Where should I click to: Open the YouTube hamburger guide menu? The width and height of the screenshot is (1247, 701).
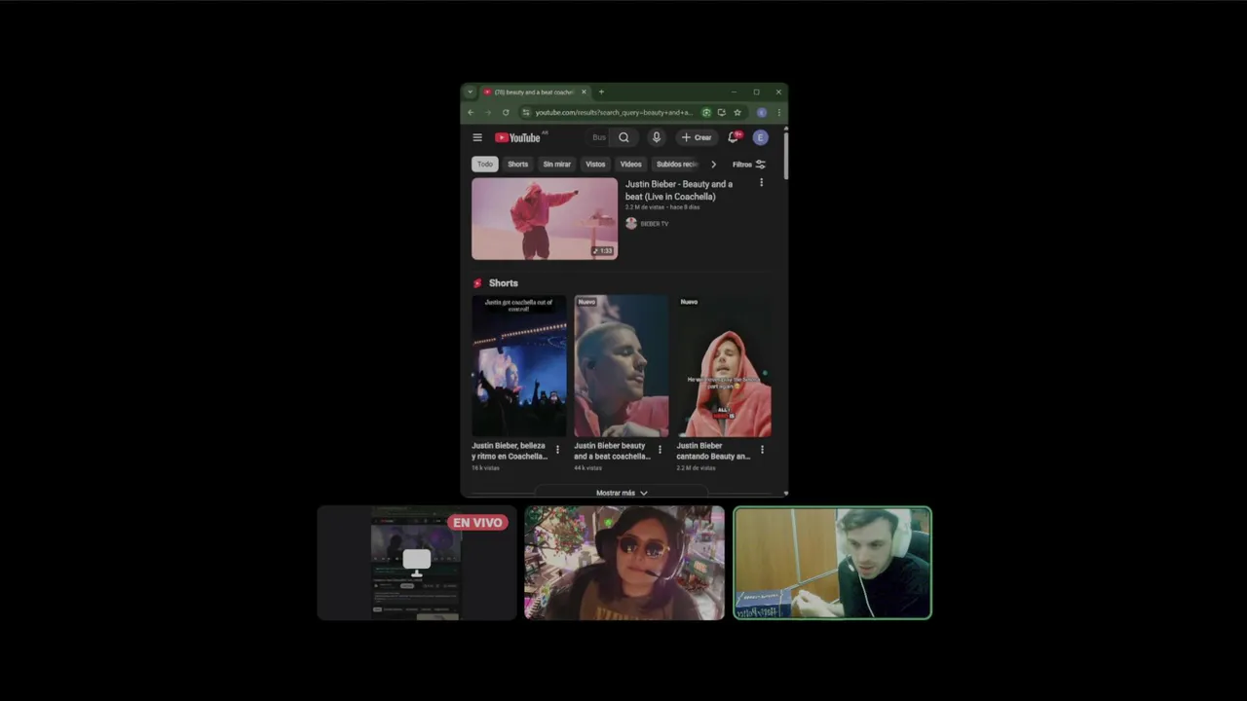coord(477,137)
